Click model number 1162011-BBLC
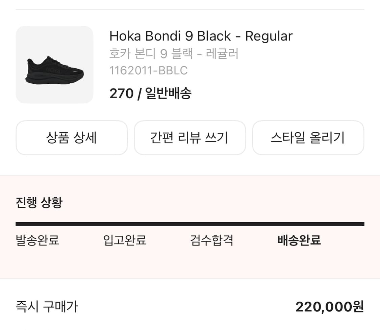Viewport: 380px width, 330px height. [x=148, y=71]
